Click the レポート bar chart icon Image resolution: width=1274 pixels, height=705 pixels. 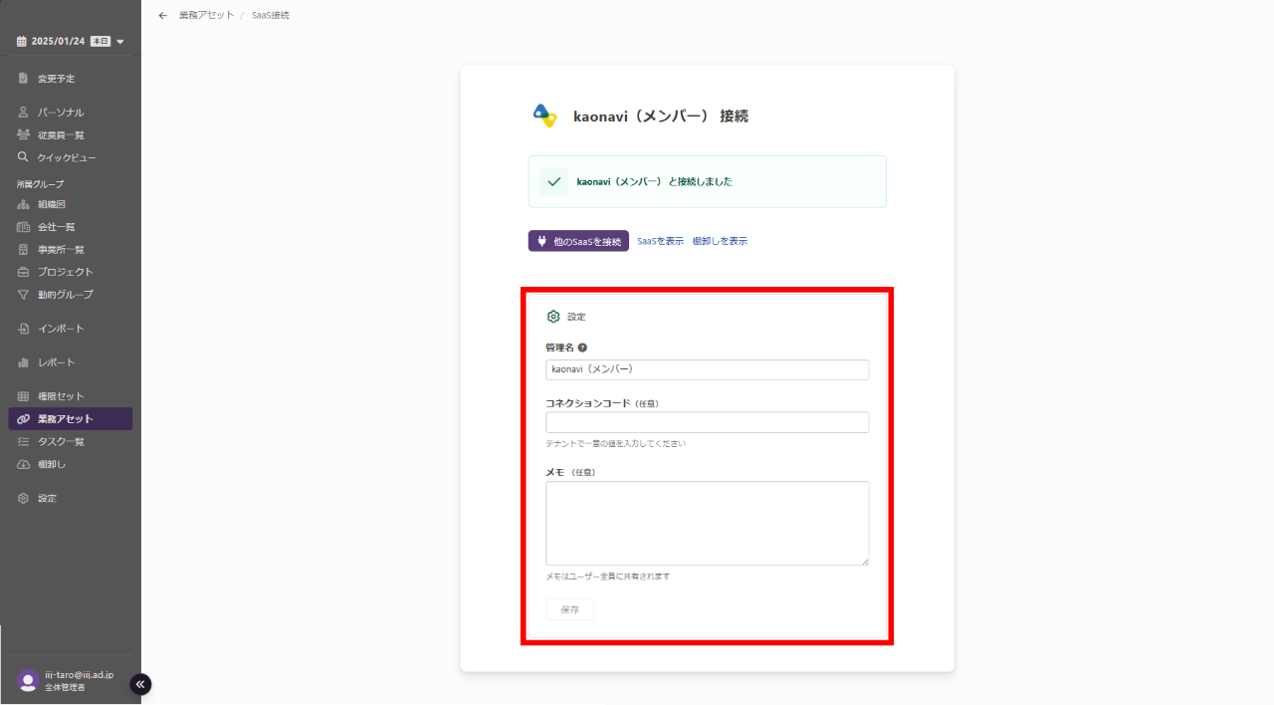[x=23, y=362]
